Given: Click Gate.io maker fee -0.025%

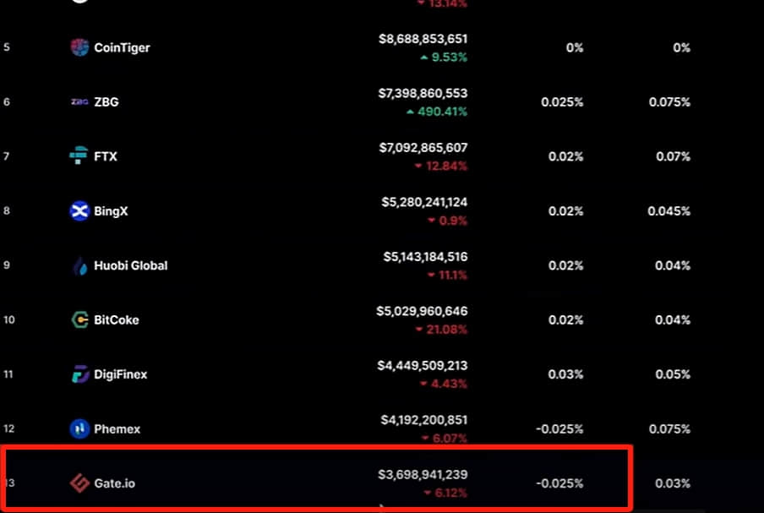Looking at the screenshot, I should (x=559, y=483).
